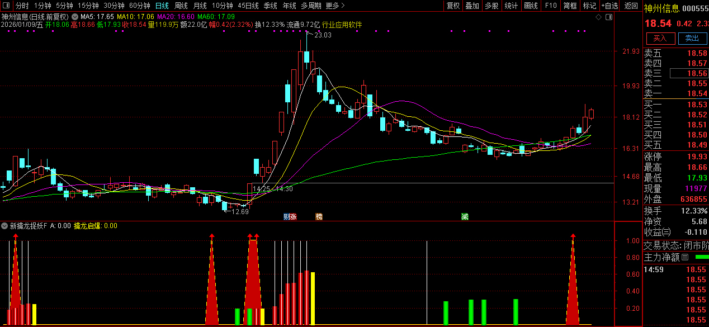The width and height of the screenshot is (709, 327).
Task: Click the 财 marker icon under the chart
Action: [286, 216]
